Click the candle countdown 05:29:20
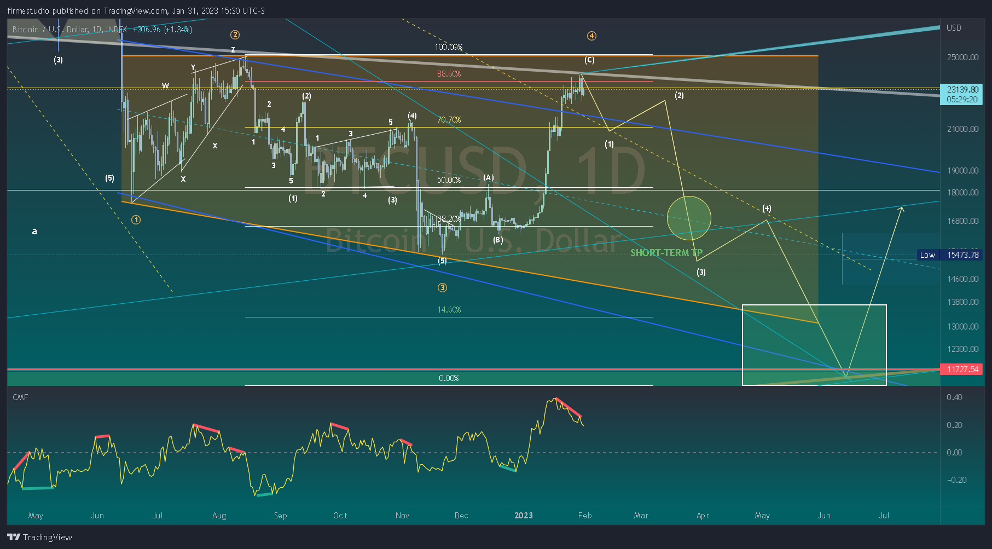 962,100
